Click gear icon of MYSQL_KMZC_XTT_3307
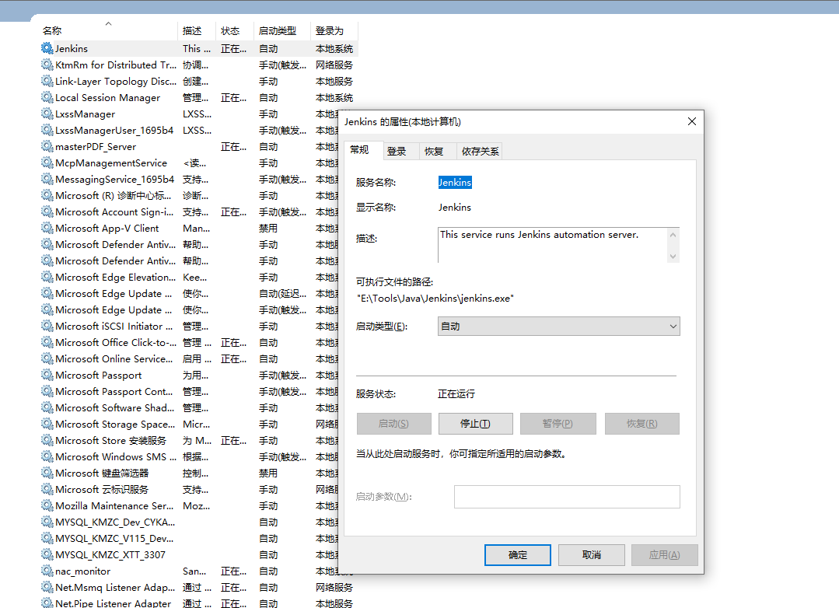This screenshot has height=608, width=839. (47, 554)
